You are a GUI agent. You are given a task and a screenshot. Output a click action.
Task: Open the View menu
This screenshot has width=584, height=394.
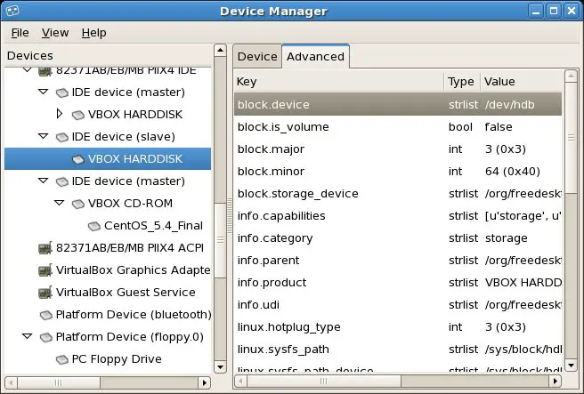55,33
